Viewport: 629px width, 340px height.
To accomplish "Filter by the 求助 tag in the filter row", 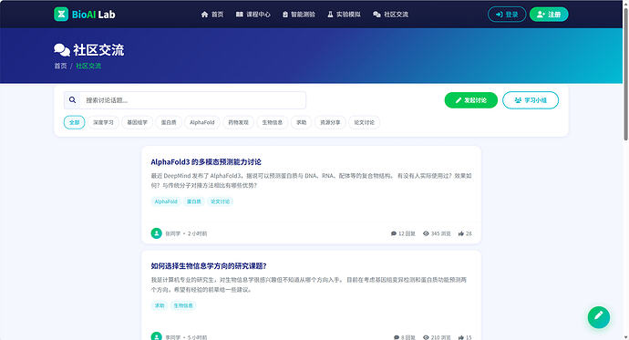I will click(x=301, y=122).
